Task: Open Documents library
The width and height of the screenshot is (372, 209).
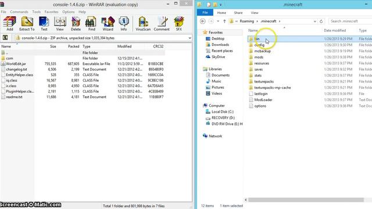Action: 220,75
